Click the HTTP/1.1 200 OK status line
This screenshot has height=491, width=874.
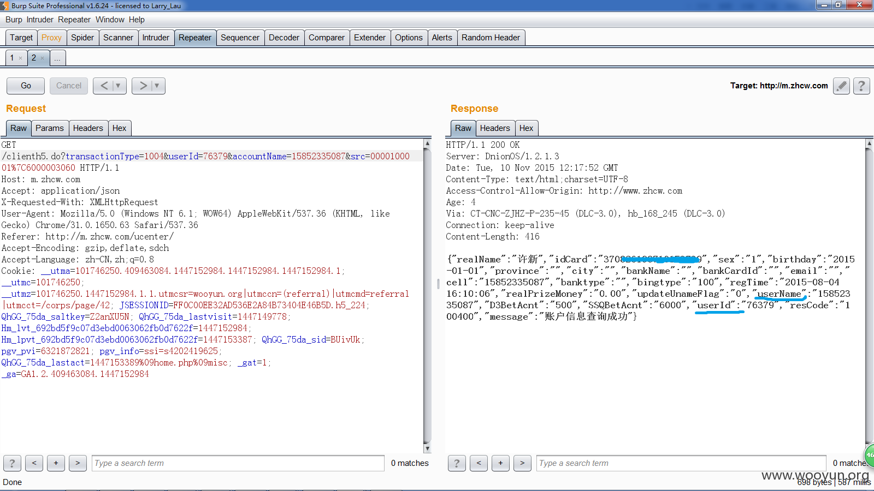click(483, 145)
